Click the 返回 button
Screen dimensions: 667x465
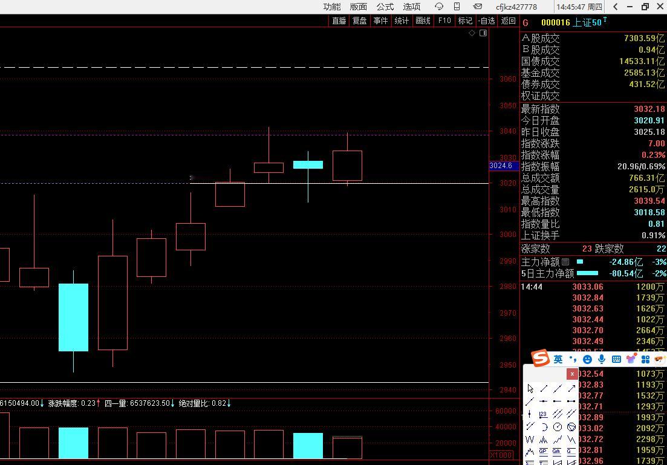[x=509, y=21]
